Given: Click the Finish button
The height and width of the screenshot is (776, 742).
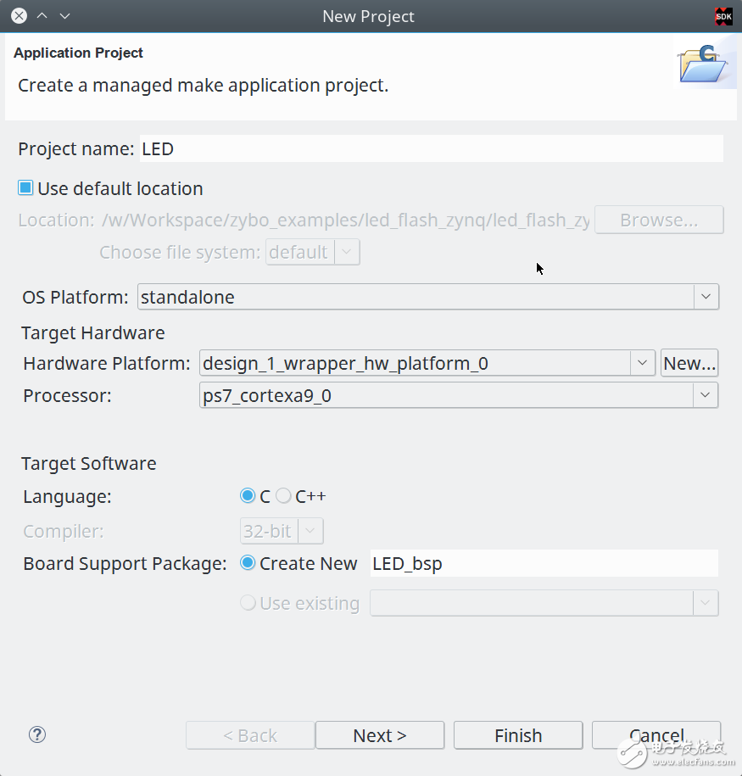Looking at the screenshot, I should 518,735.
